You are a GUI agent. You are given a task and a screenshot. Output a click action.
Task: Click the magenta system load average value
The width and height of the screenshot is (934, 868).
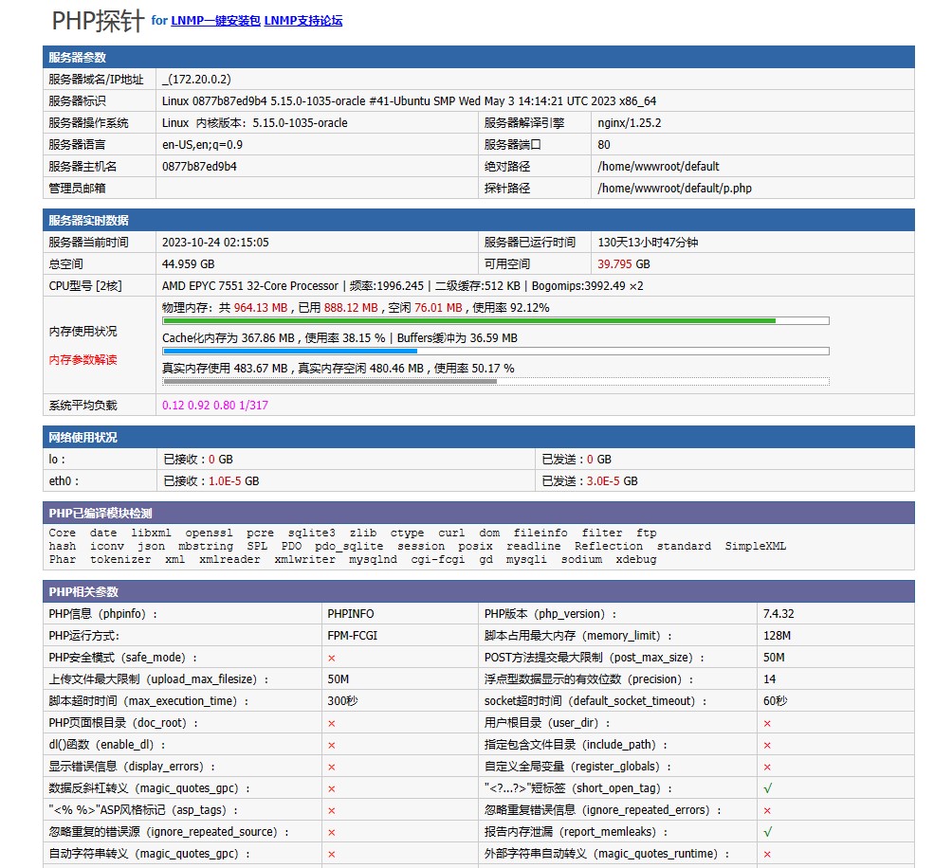point(215,406)
